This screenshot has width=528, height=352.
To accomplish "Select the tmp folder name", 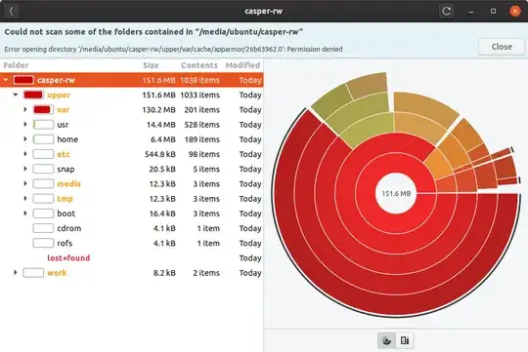I will click(65, 199).
